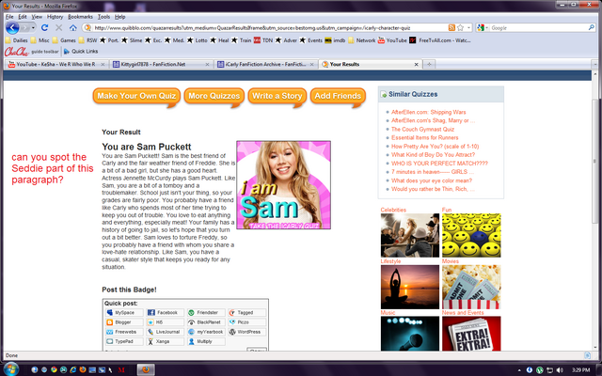Switch to YouTube KeSha tab
The image size is (602, 376).
tap(56, 65)
